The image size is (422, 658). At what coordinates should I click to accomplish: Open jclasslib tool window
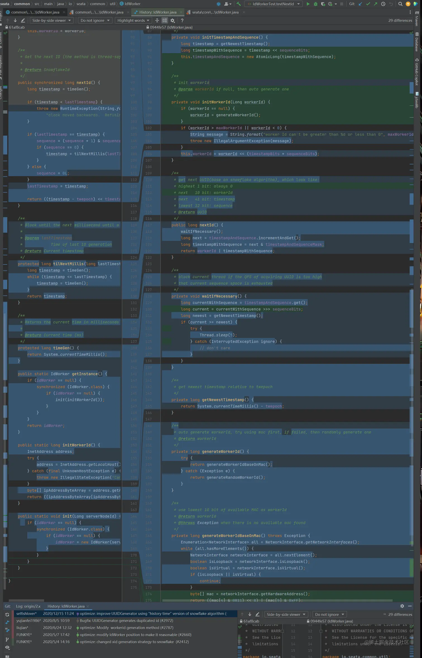click(417, 100)
